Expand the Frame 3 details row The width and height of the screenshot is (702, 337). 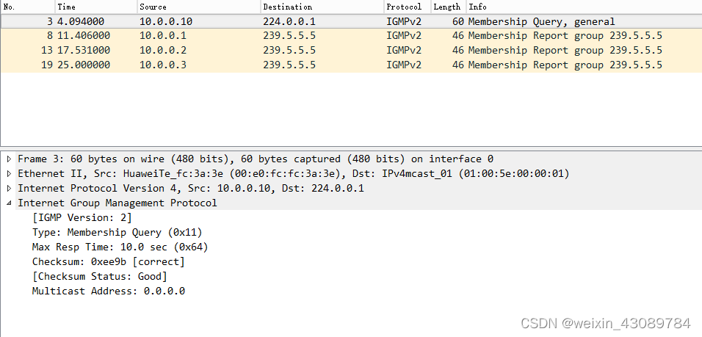[9, 159]
